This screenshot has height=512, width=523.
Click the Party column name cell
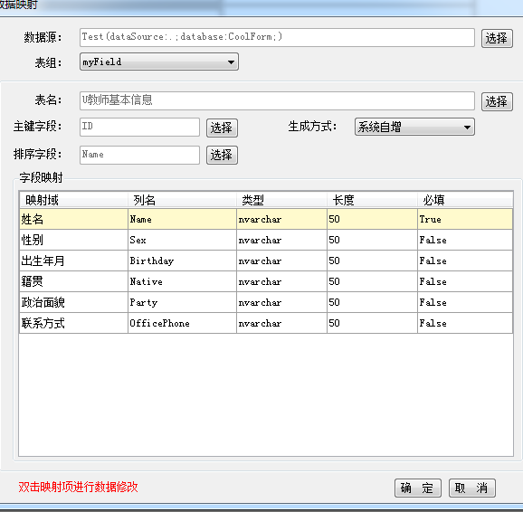[x=182, y=302]
